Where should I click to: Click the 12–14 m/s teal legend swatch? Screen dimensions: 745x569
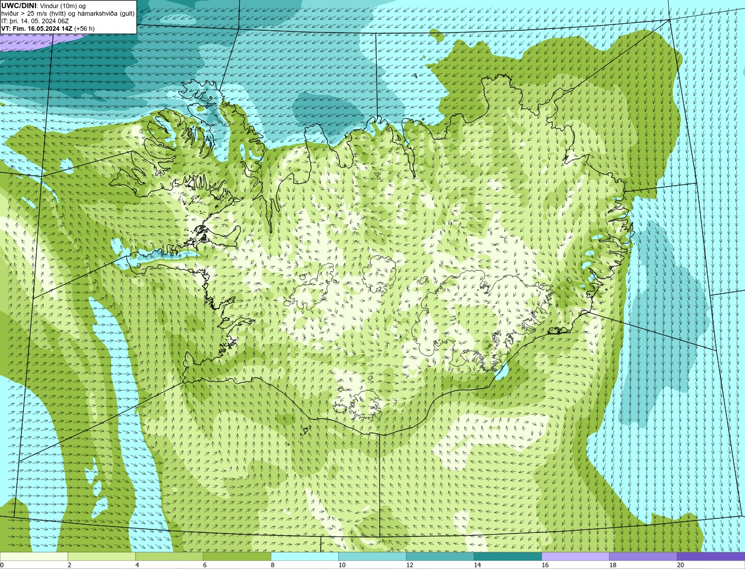pyautogui.click(x=440, y=556)
